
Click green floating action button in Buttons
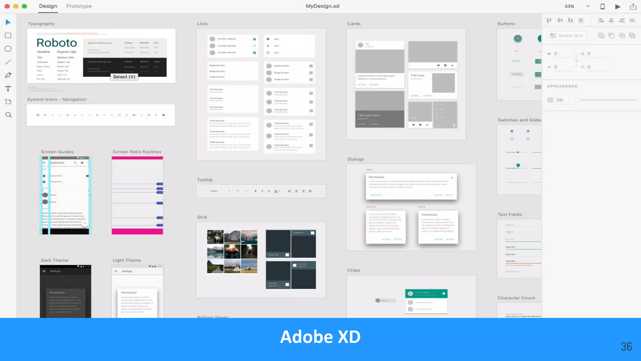pyautogui.click(x=518, y=38)
